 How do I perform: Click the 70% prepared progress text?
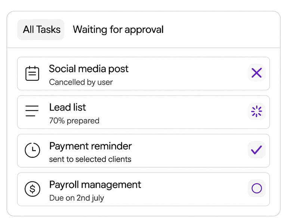tap(74, 121)
